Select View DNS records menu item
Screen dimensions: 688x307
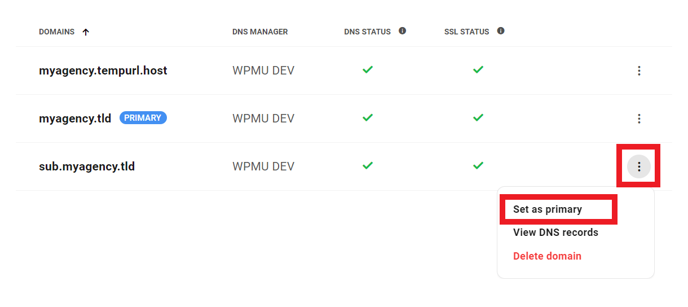click(555, 233)
